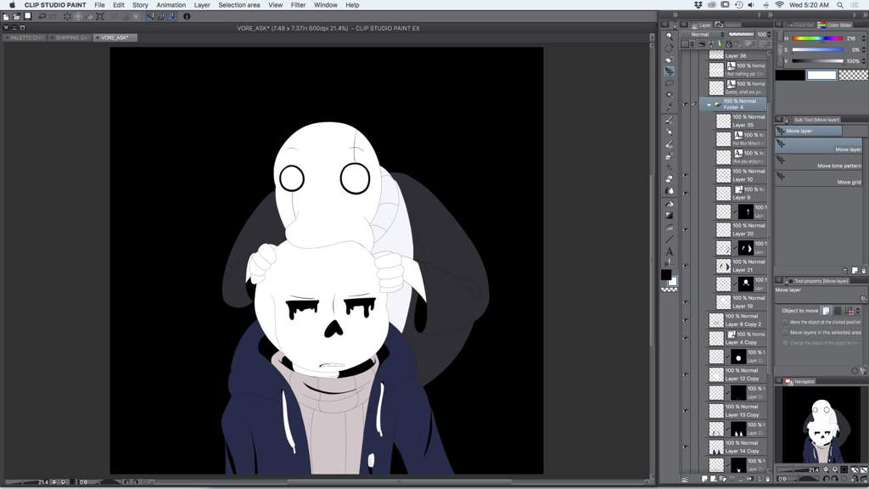This screenshot has height=489, width=869.
Task: Select the Pen tool in the tool palette
Action: (x=670, y=120)
